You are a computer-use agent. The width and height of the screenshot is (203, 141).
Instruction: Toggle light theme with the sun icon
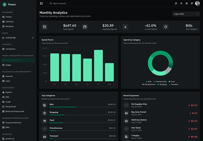click(x=181, y=3)
